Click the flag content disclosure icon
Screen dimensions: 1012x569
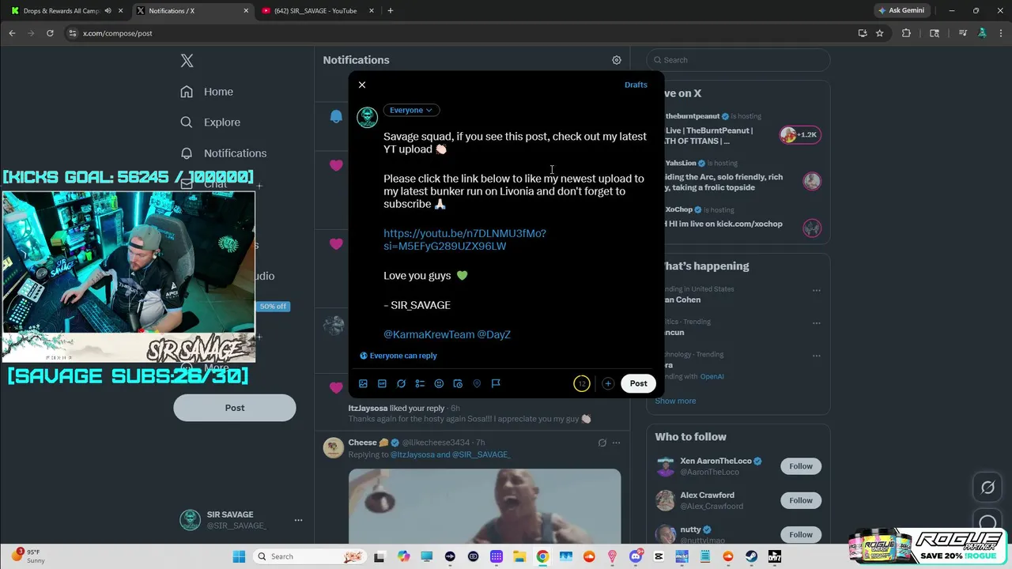click(x=496, y=383)
